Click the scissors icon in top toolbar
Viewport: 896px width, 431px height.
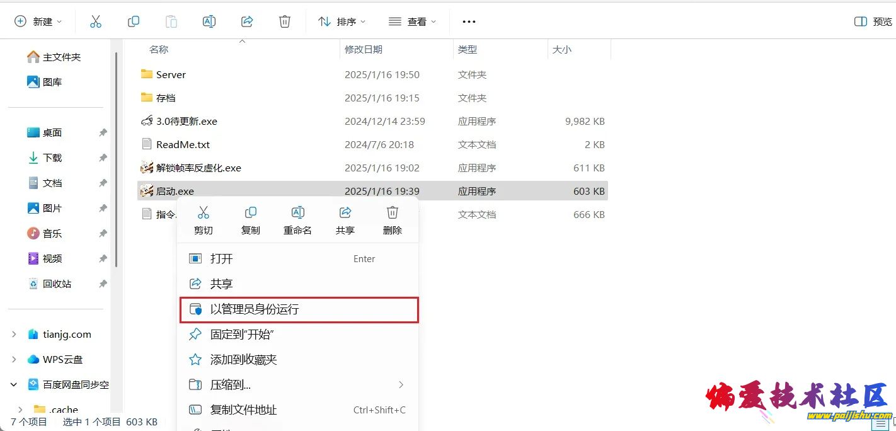tap(95, 21)
